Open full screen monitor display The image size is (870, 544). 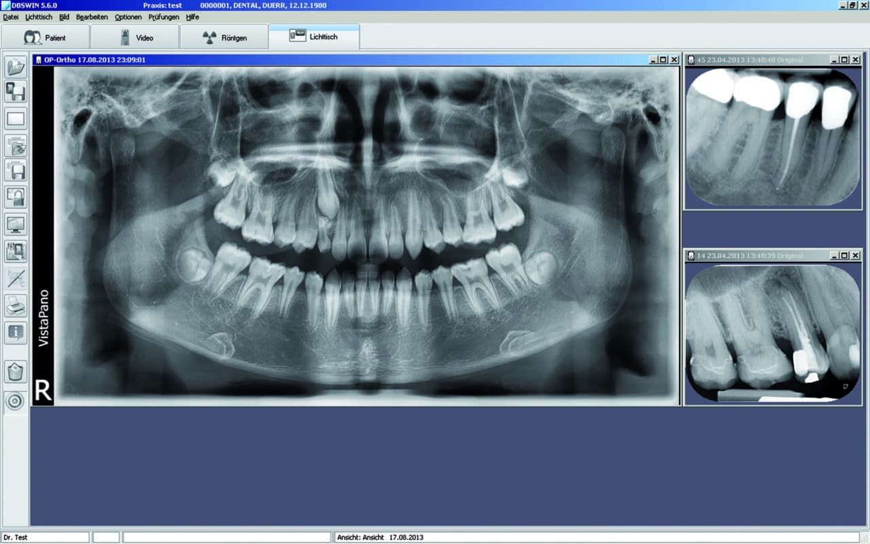(x=16, y=223)
